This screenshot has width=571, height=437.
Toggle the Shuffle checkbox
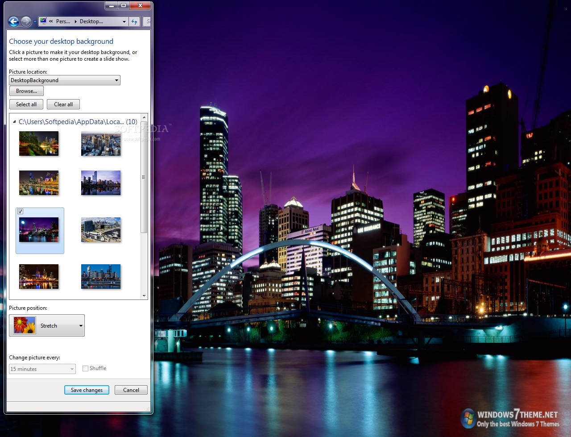85,369
